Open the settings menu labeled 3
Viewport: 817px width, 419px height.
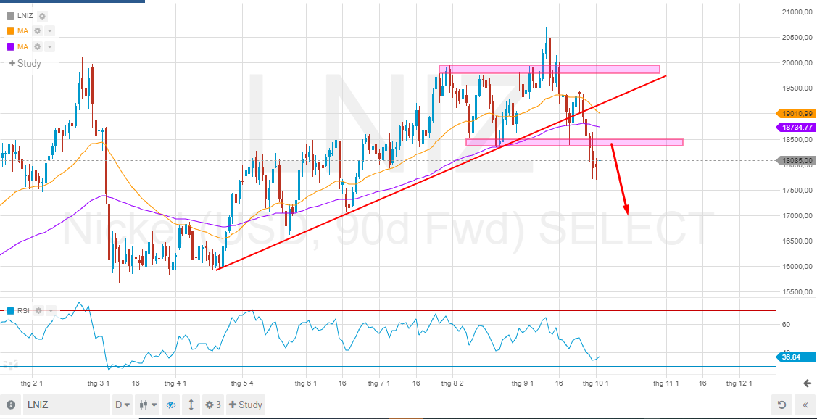pyautogui.click(x=212, y=405)
